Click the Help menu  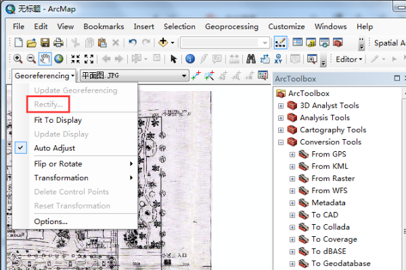[x=365, y=26]
